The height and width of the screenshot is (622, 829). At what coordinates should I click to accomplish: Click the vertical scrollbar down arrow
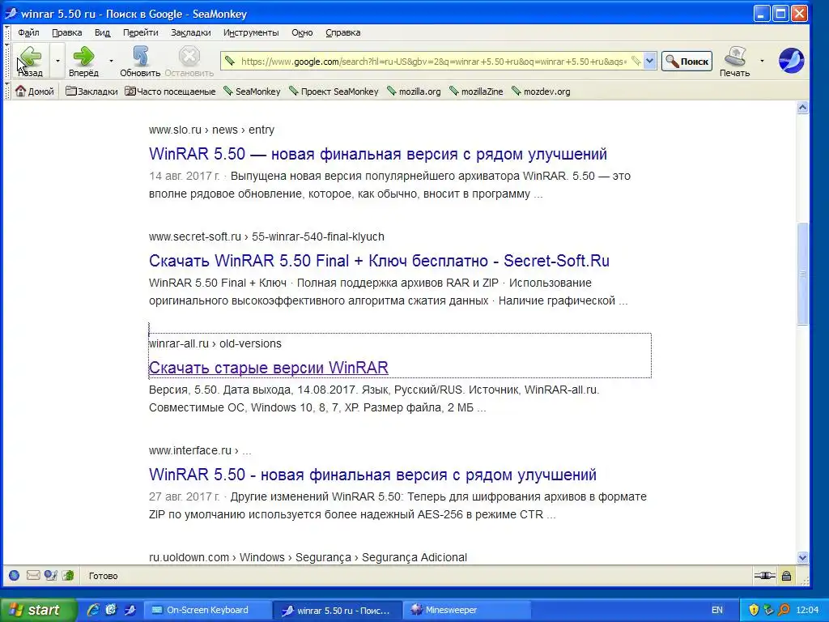[x=802, y=557]
